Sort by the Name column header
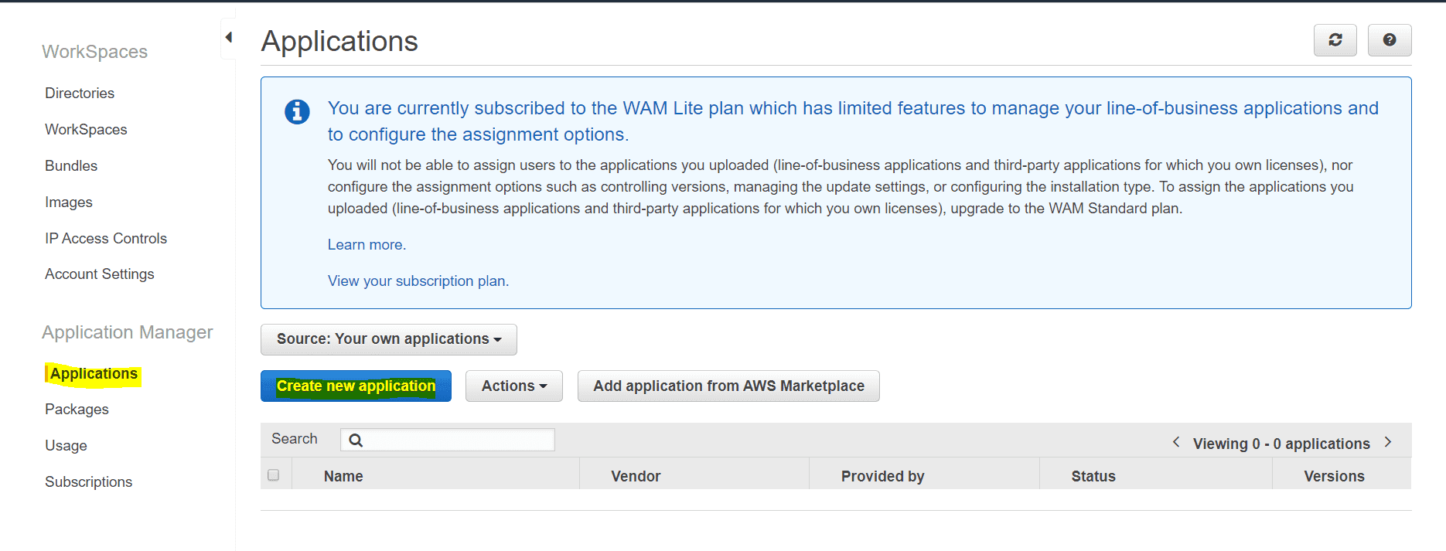1446x551 pixels. point(343,477)
